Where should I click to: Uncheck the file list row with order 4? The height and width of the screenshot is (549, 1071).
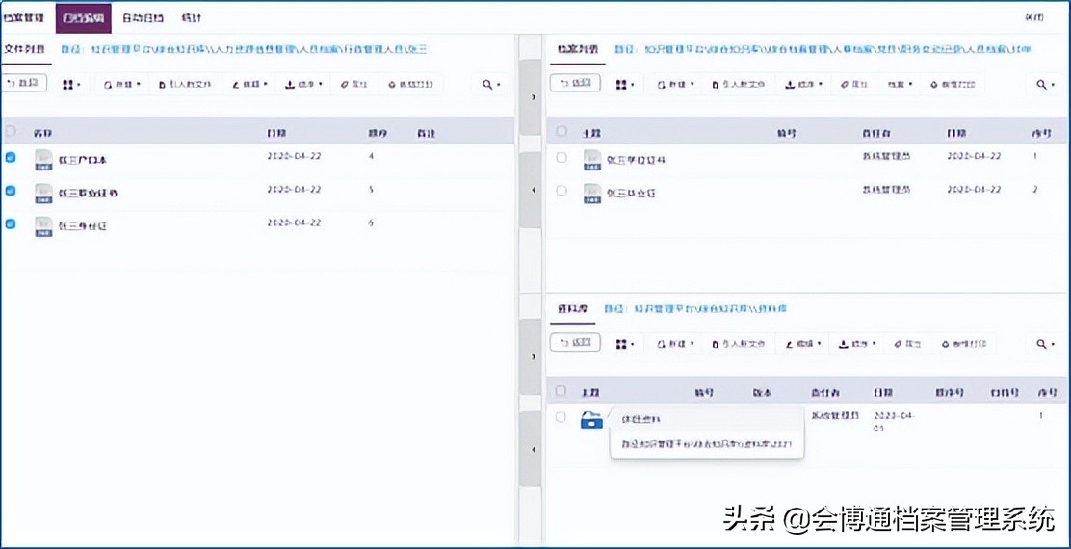coord(11,157)
